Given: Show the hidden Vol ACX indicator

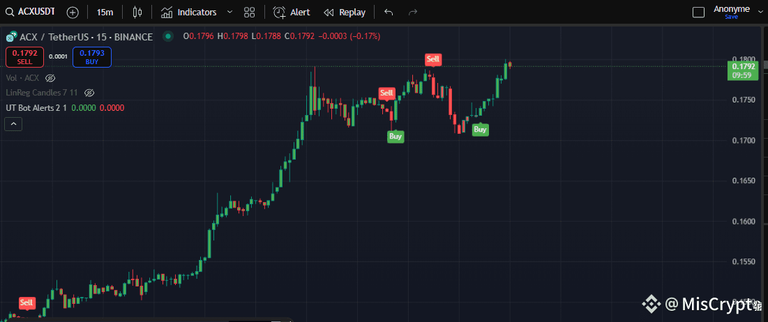Looking at the screenshot, I should point(50,78).
